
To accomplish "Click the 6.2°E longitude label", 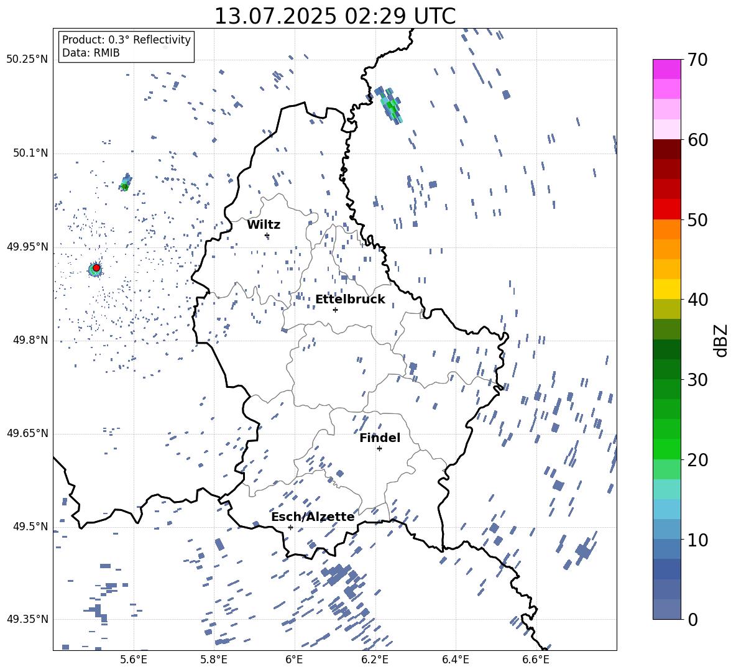I will [375, 660].
